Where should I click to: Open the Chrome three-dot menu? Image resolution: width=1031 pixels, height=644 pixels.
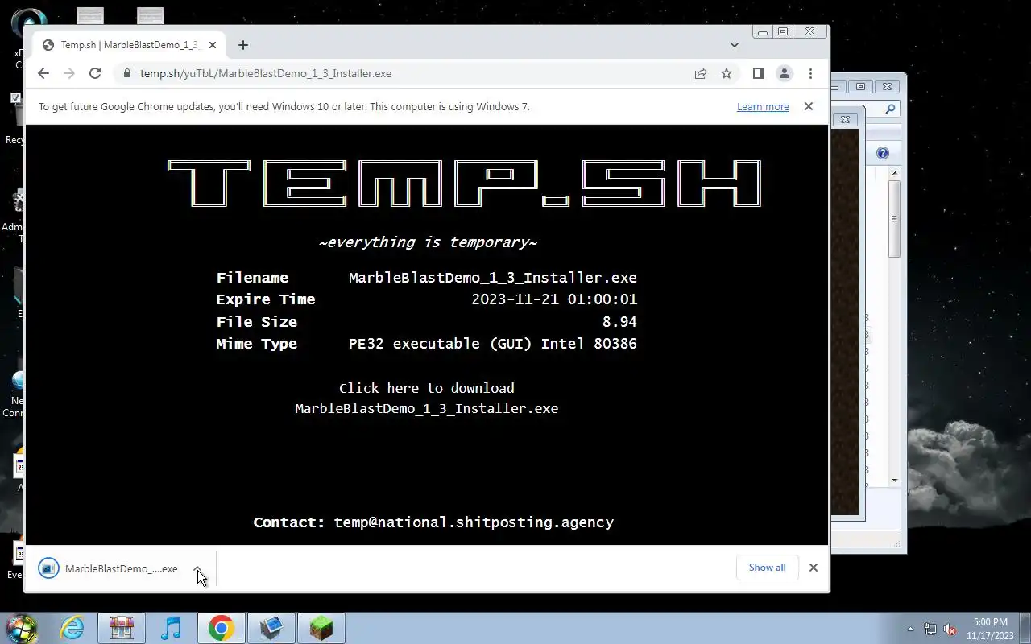[810, 73]
